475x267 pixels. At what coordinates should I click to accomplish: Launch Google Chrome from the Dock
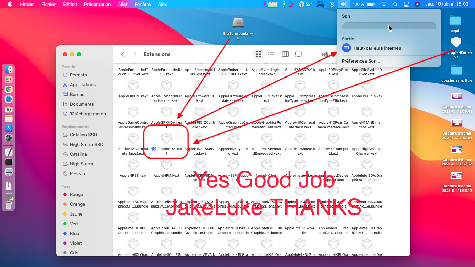pyautogui.click(x=9, y=89)
